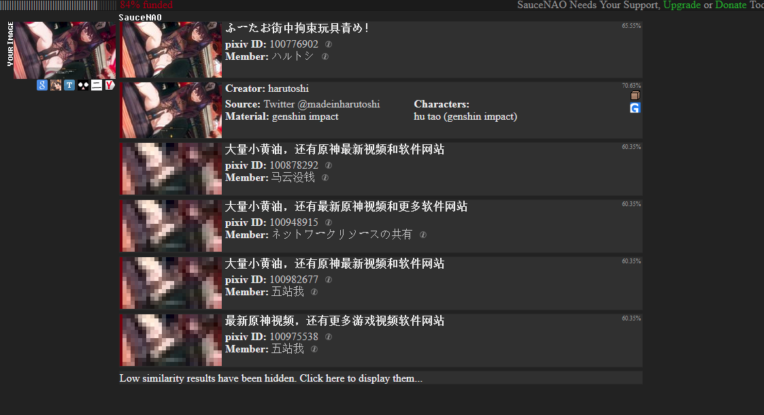Screen dimensions: 764x415
Task: Click info icon beside member ハルトシ
Action: coord(325,56)
